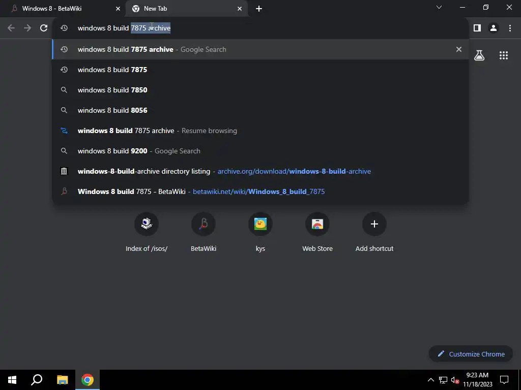Open the Chrome side panel
This screenshot has height=390, width=521.
pyautogui.click(x=477, y=28)
